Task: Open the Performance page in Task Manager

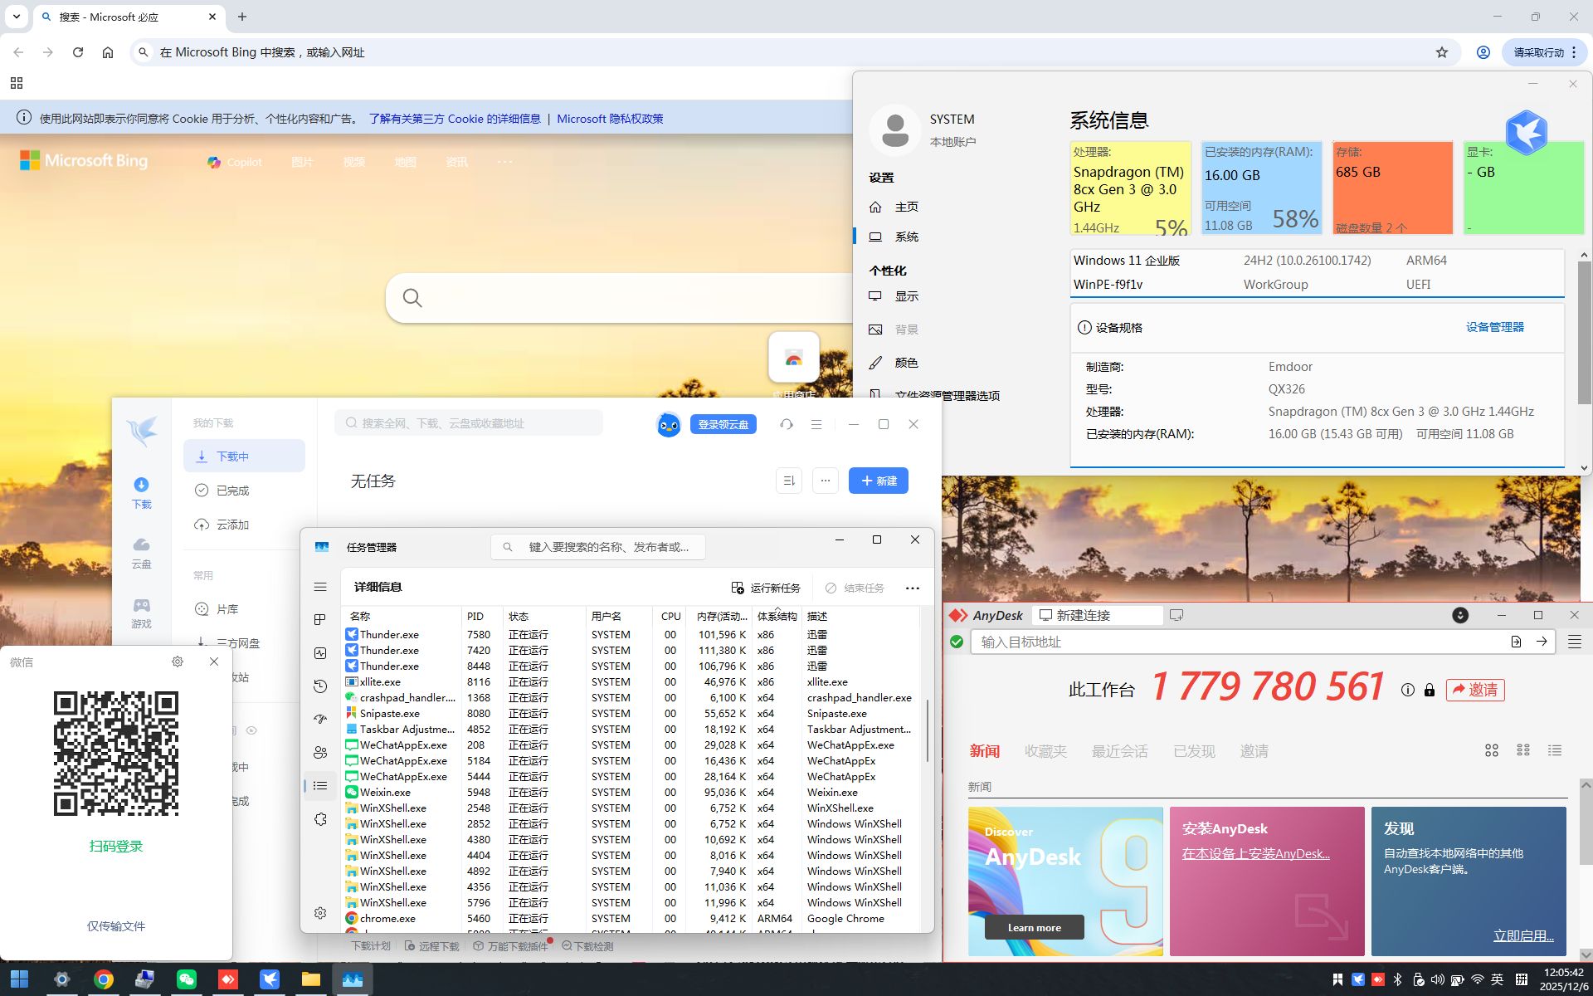Action: click(x=320, y=653)
